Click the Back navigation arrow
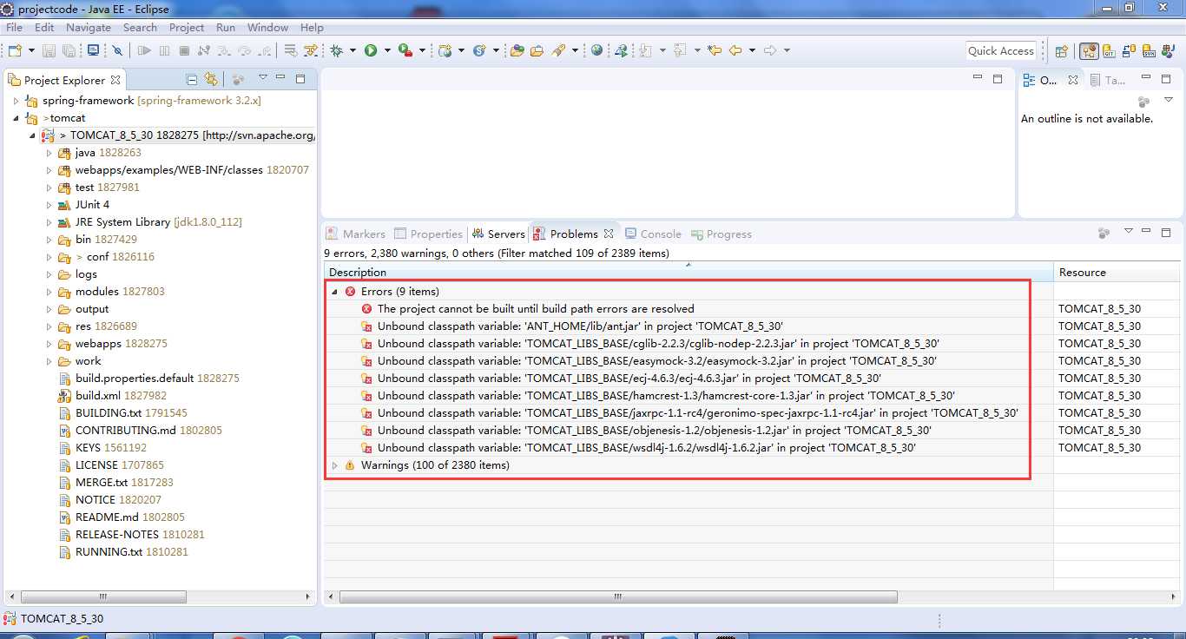The width and height of the screenshot is (1186, 639). point(735,50)
